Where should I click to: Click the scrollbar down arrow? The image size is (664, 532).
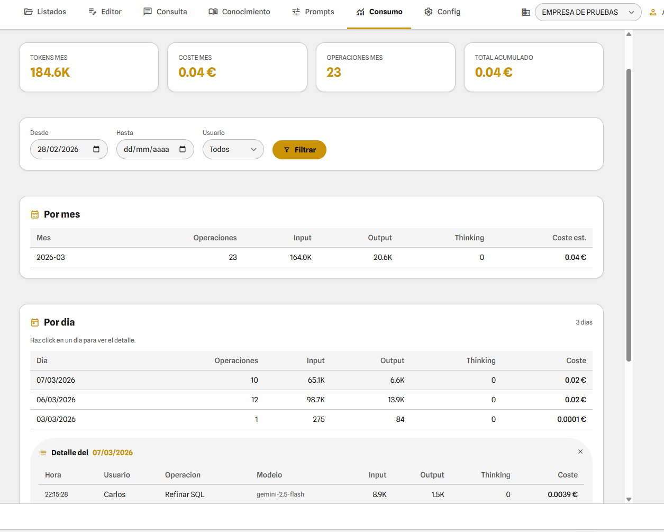(x=629, y=499)
